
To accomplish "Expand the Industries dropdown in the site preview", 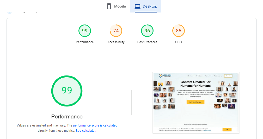I will click(200, 76).
